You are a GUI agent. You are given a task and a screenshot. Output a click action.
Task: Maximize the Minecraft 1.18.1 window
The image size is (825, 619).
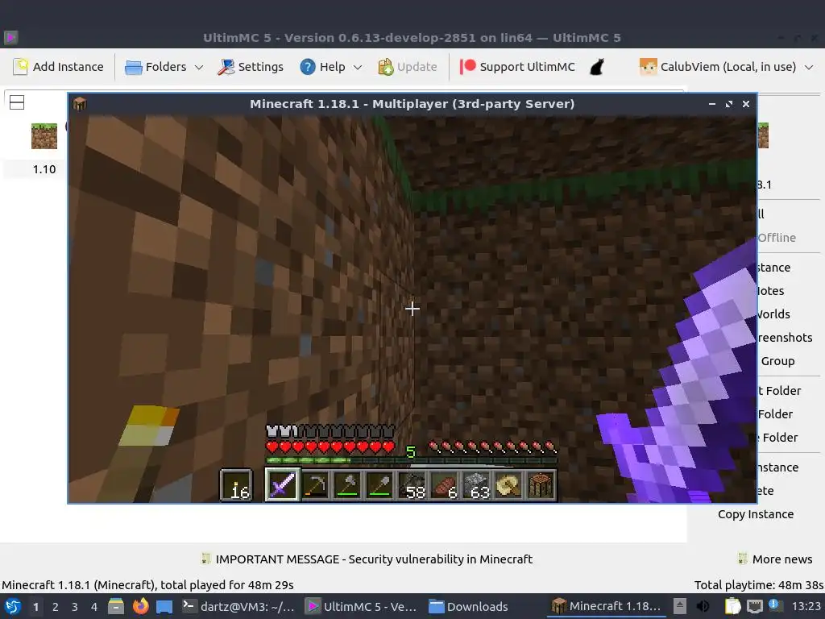click(x=728, y=104)
